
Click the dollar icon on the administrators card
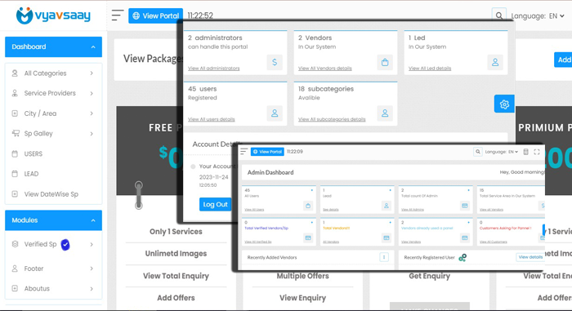point(275,62)
